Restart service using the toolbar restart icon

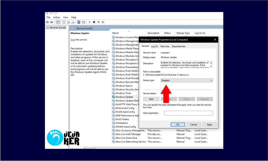pyautogui.click(x=103, y=22)
